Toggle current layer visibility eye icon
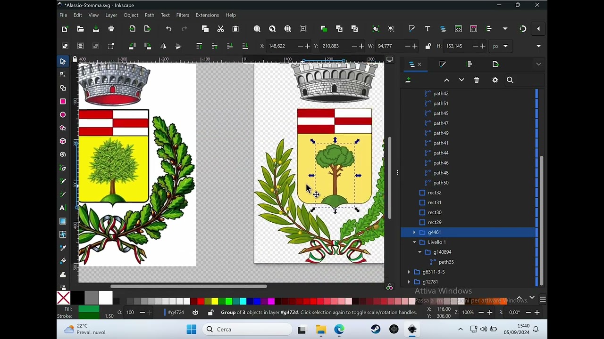Viewport: 604px width, 339px height. point(195,312)
